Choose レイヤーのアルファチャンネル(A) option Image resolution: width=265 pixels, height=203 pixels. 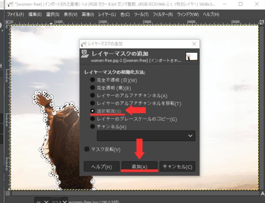click(129, 96)
